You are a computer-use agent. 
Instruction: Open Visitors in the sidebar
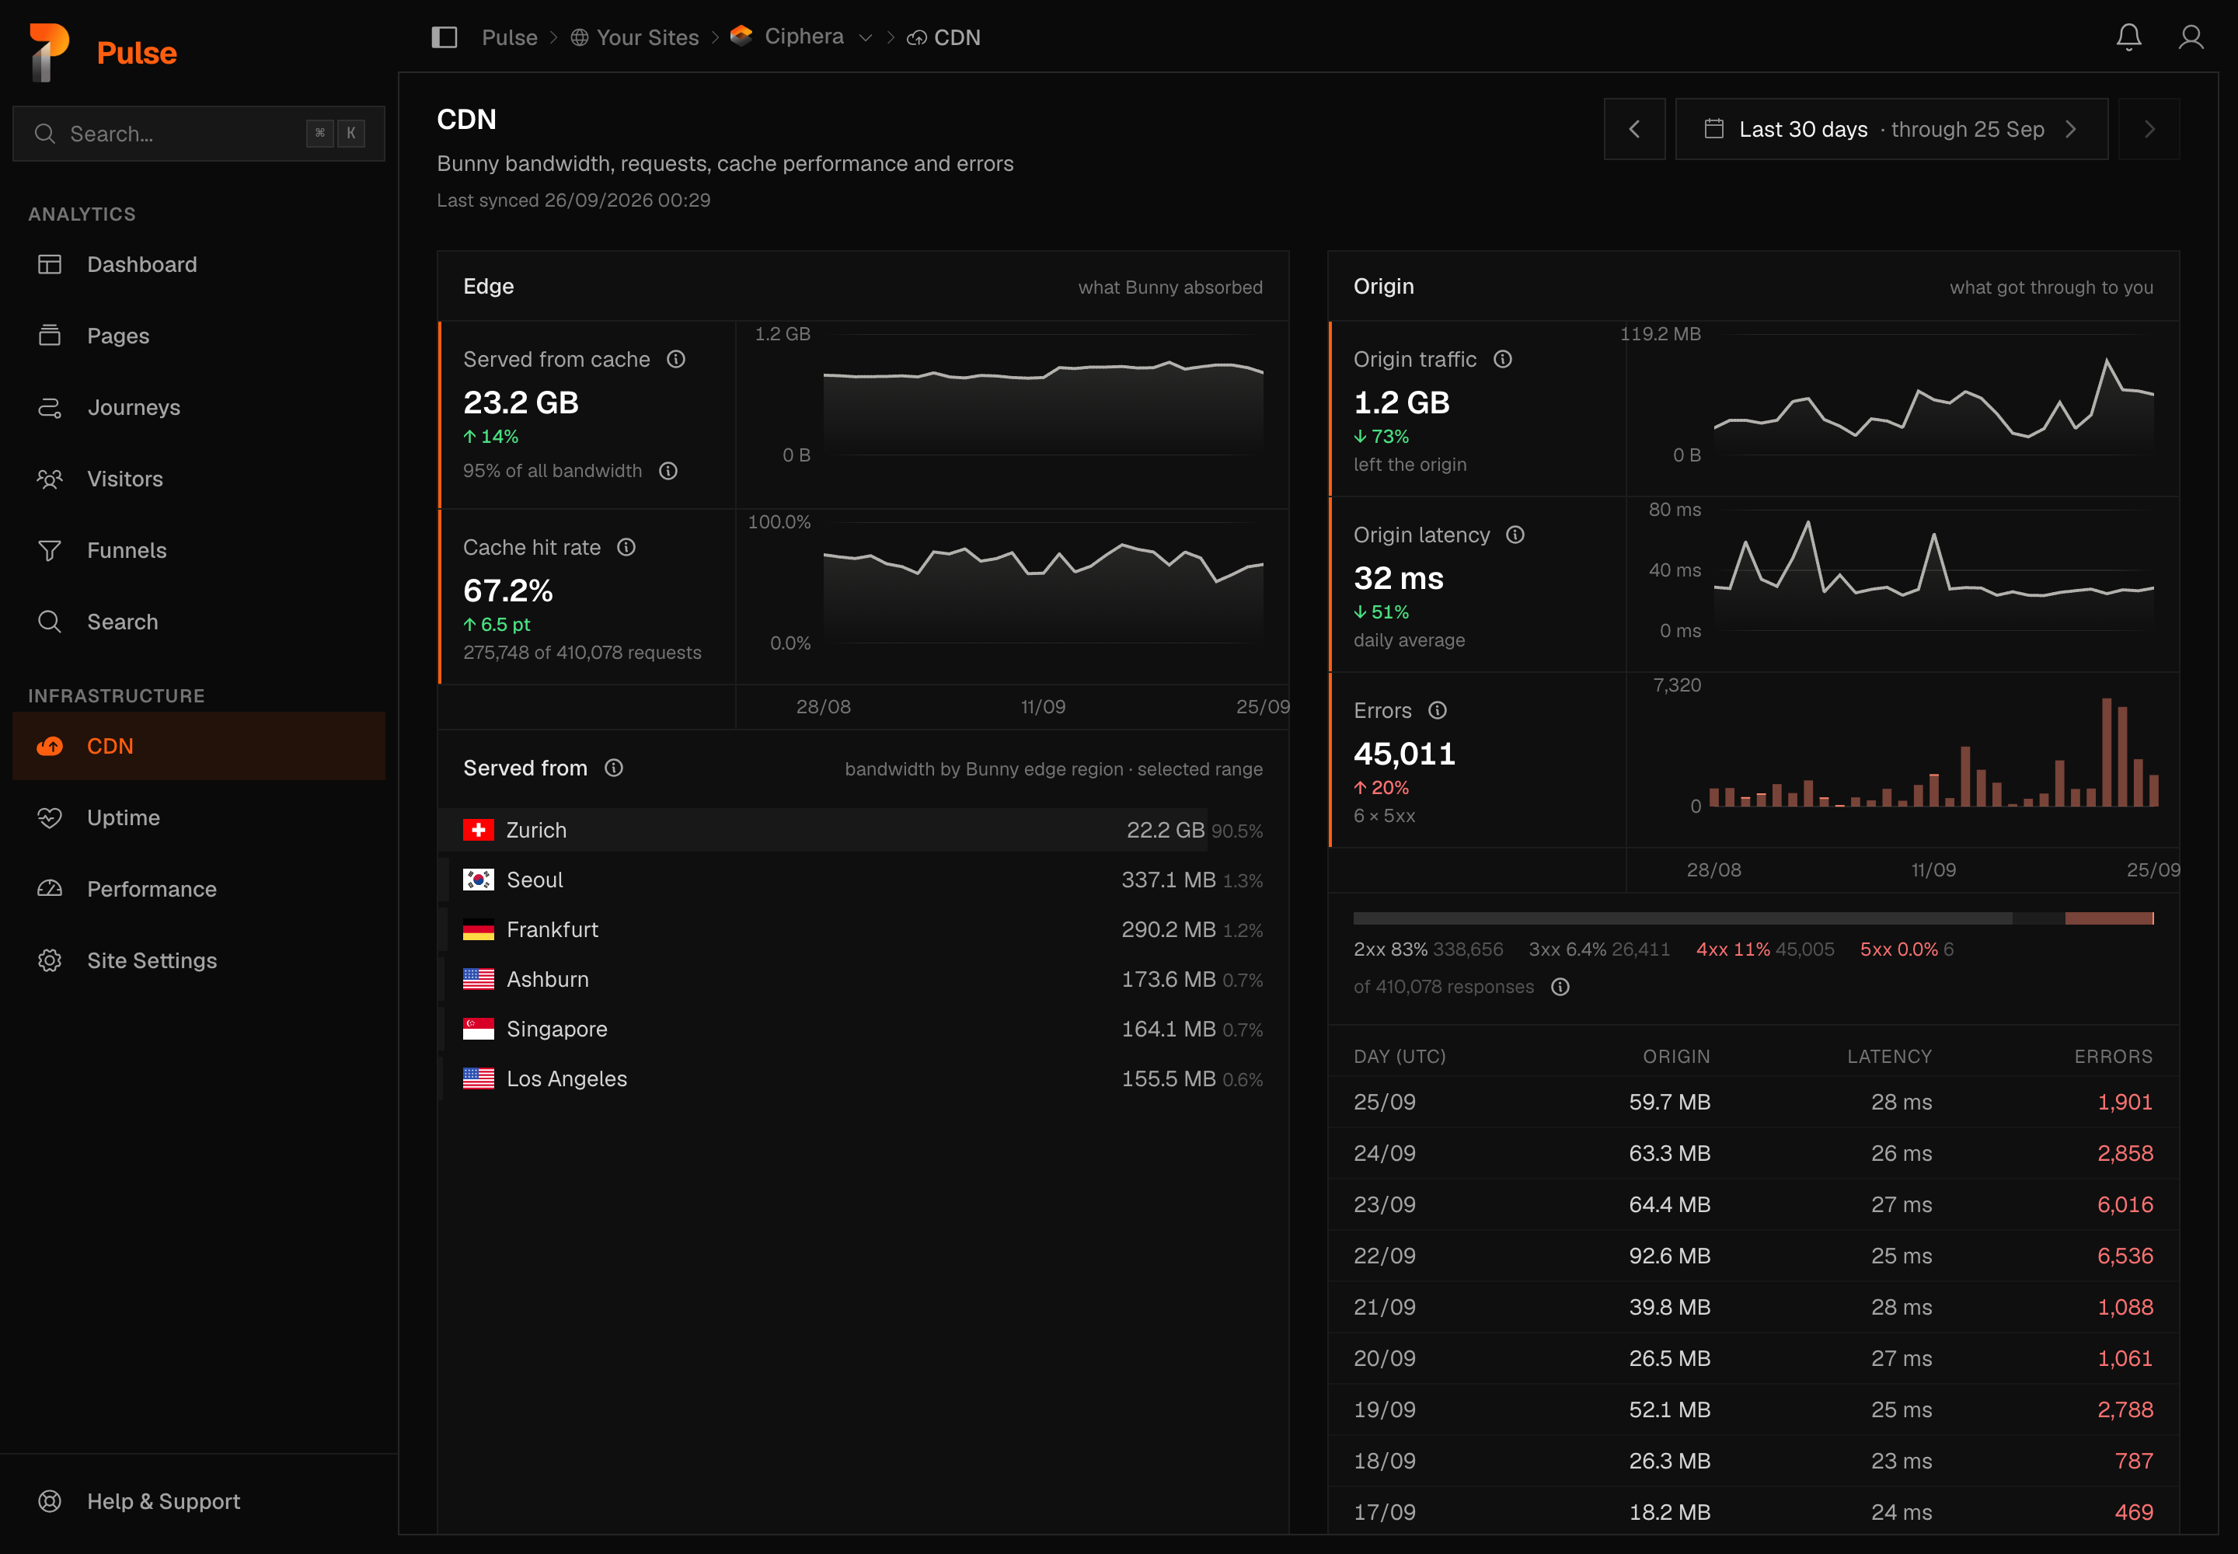pyautogui.click(x=199, y=479)
